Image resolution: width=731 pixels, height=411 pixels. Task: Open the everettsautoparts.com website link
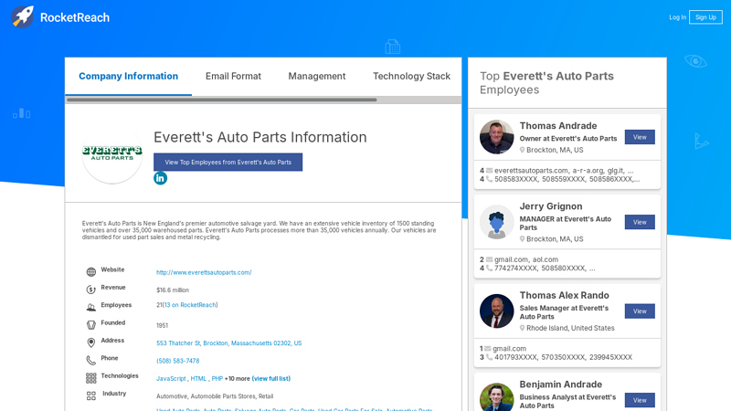204,272
